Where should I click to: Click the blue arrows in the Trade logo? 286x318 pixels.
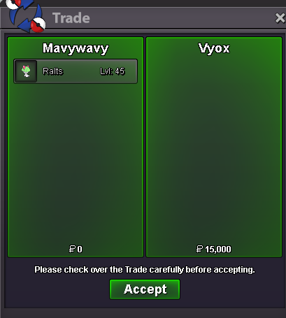click(26, 17)
